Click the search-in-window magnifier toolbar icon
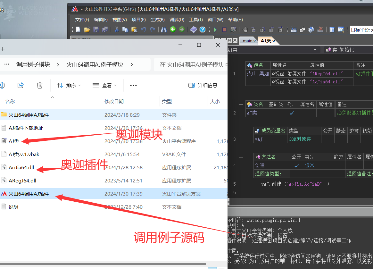Screen dimensions: 373x269 coord(341,29)
